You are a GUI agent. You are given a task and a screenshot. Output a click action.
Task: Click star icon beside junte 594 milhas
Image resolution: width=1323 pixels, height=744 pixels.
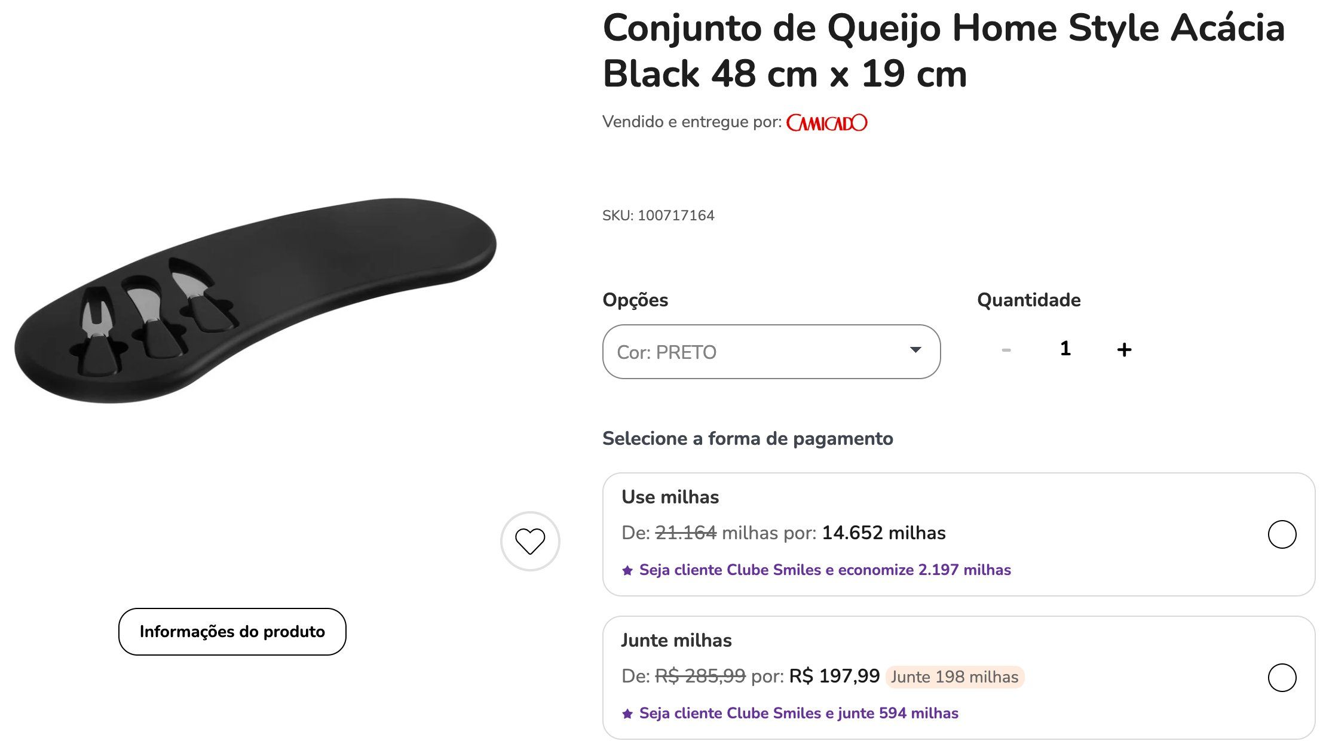pyautogui.click(x=627, y=714)
